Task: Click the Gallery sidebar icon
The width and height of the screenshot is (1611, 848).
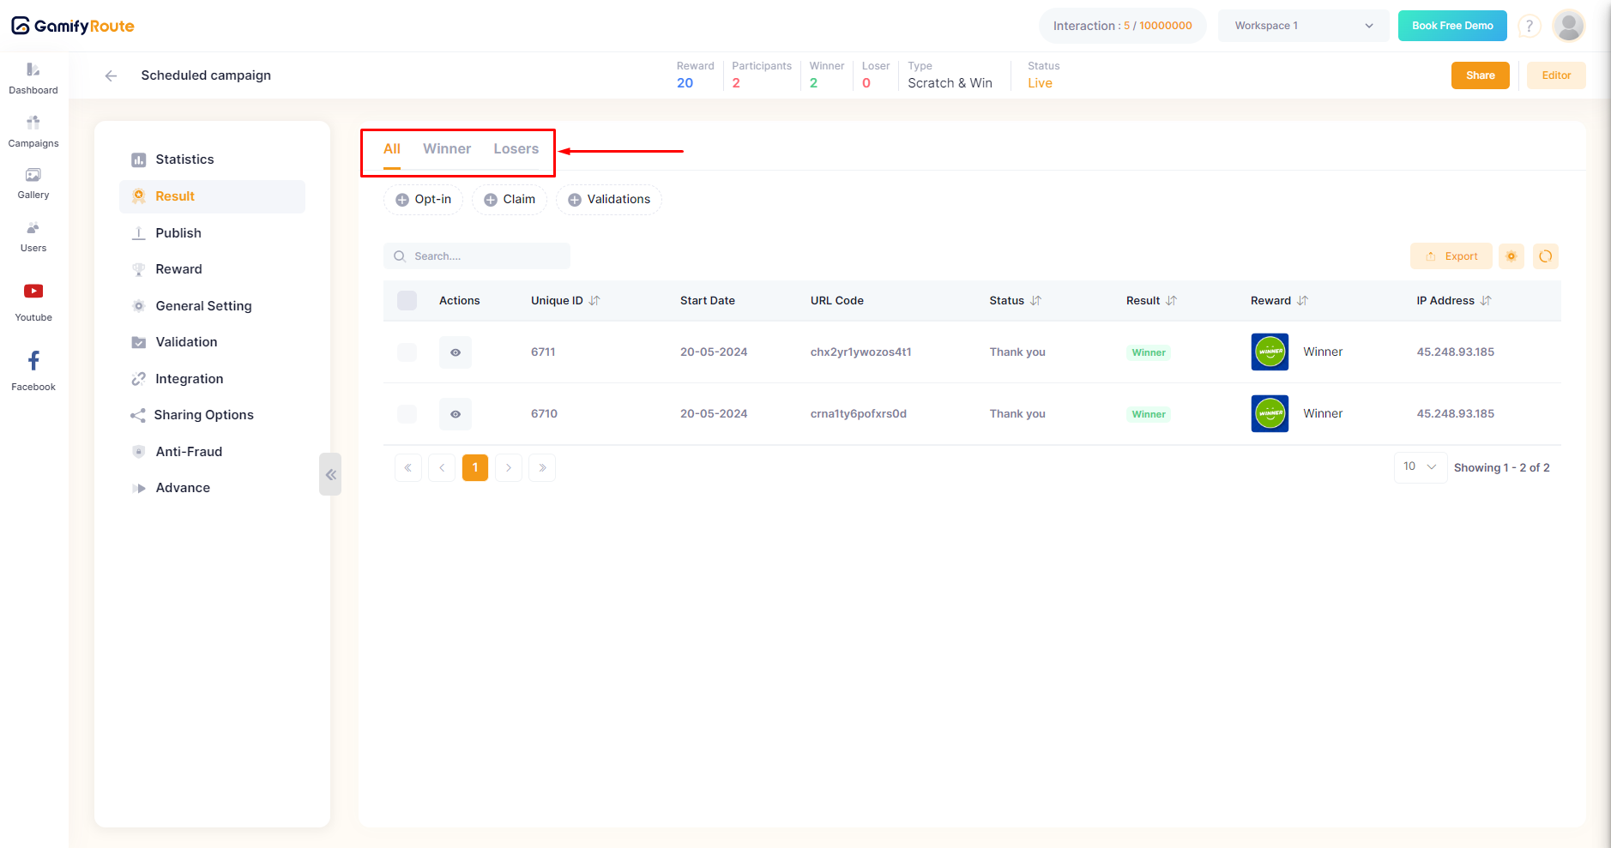Action: (x=33, y=177)
